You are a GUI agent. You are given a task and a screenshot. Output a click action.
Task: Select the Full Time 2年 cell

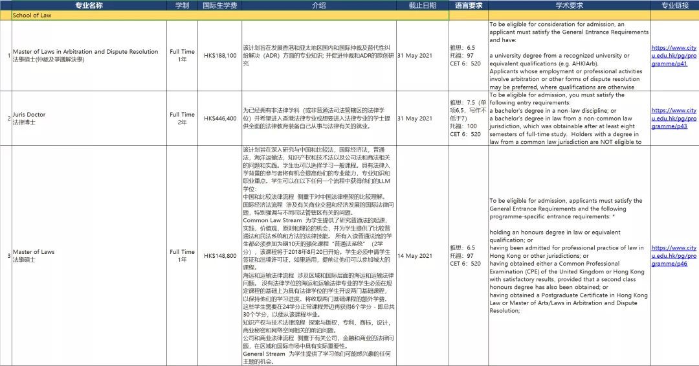click(182, 119)
